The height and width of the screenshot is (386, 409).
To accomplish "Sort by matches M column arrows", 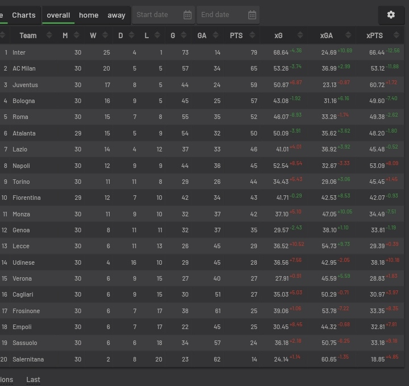I will pyautogui.click(x=77, y=35).
